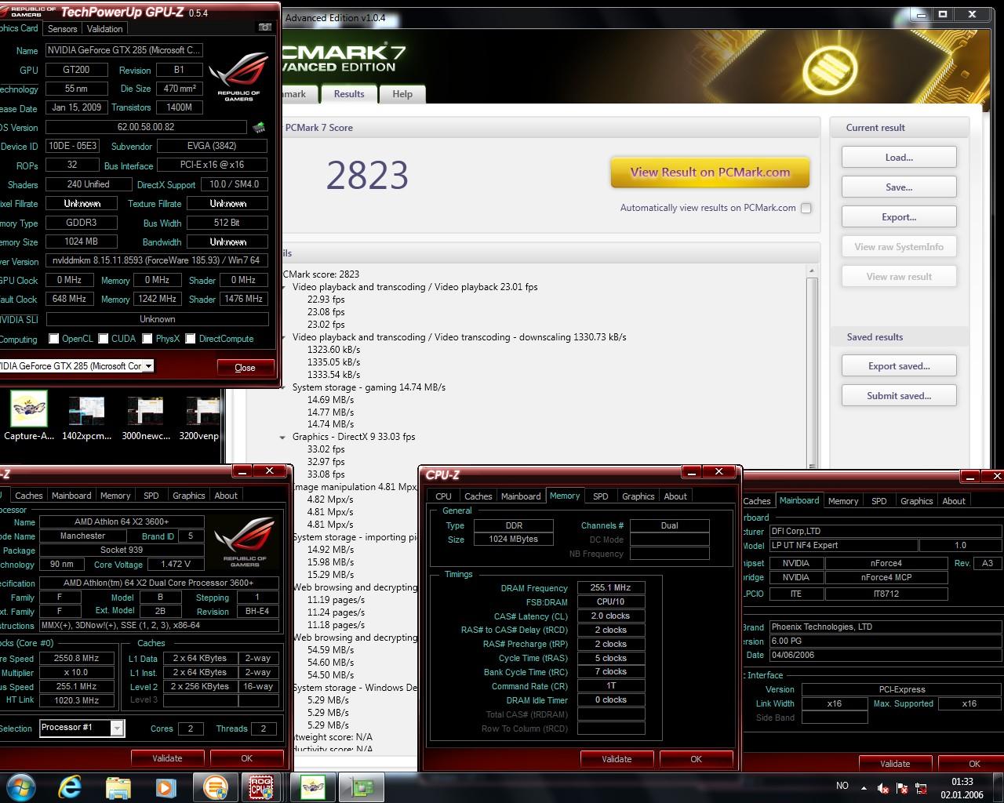
Task: Click the muted volume tray icon
Action: coord(883,787)
